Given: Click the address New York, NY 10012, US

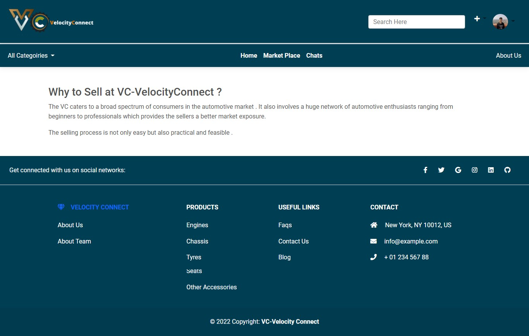Looking at the screenshot, I should click(418, 225).
